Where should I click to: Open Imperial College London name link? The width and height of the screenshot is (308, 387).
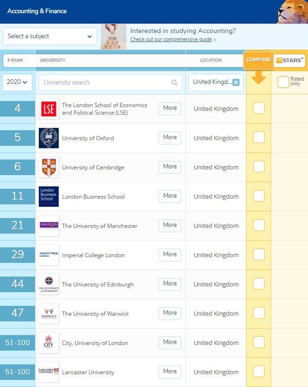tap(93, 255)
